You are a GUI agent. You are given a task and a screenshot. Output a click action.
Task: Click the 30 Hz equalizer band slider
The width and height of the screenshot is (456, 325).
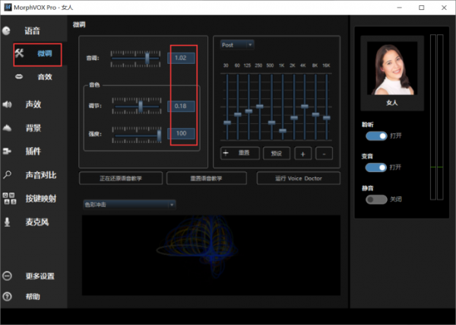click(227, 123)
